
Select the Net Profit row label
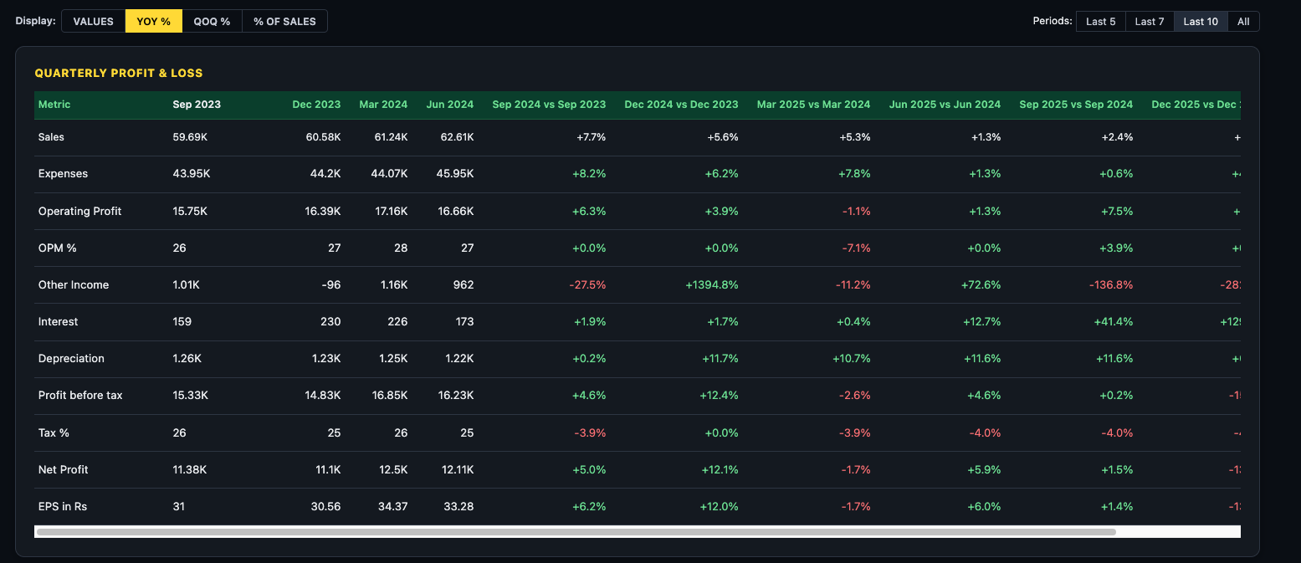[x=63, y=469]
